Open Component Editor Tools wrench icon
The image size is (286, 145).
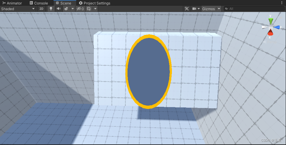point(186,9)
